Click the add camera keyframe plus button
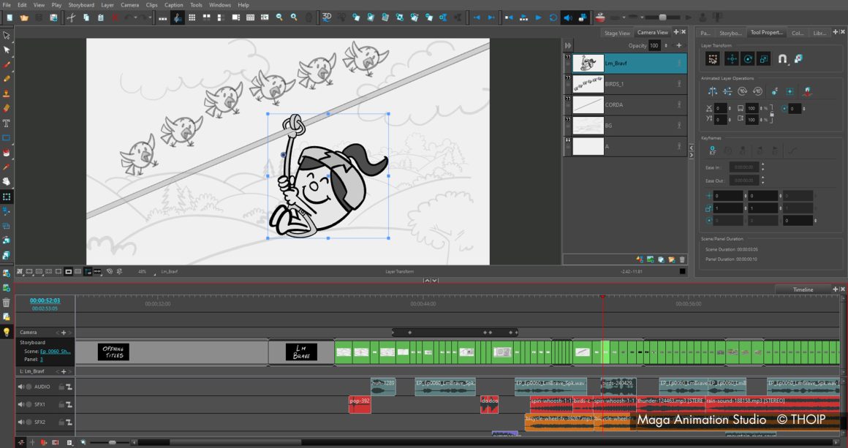 coord(64,333)
